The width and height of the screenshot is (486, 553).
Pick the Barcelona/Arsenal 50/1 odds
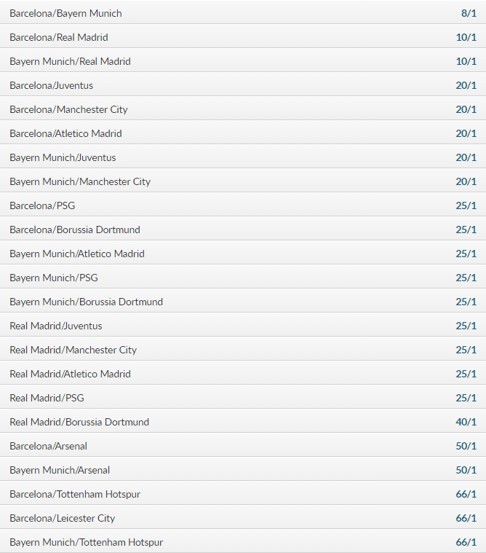(x=466, y=446)
